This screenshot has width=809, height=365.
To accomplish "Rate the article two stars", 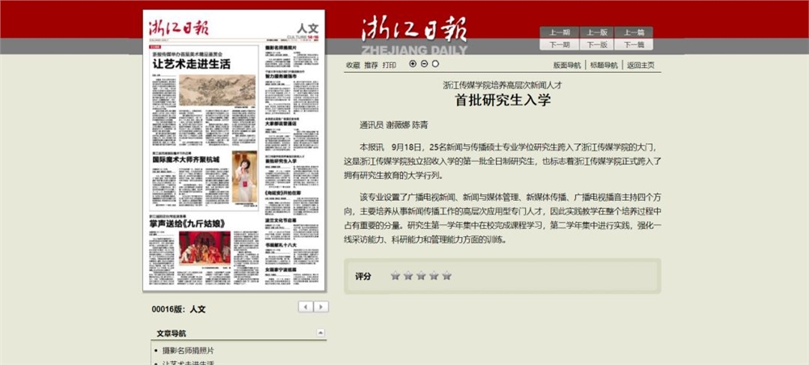I will (408, 276).
